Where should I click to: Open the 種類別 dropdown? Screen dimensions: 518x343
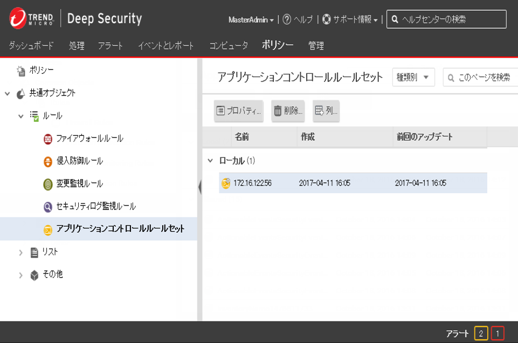coord(413,77)
